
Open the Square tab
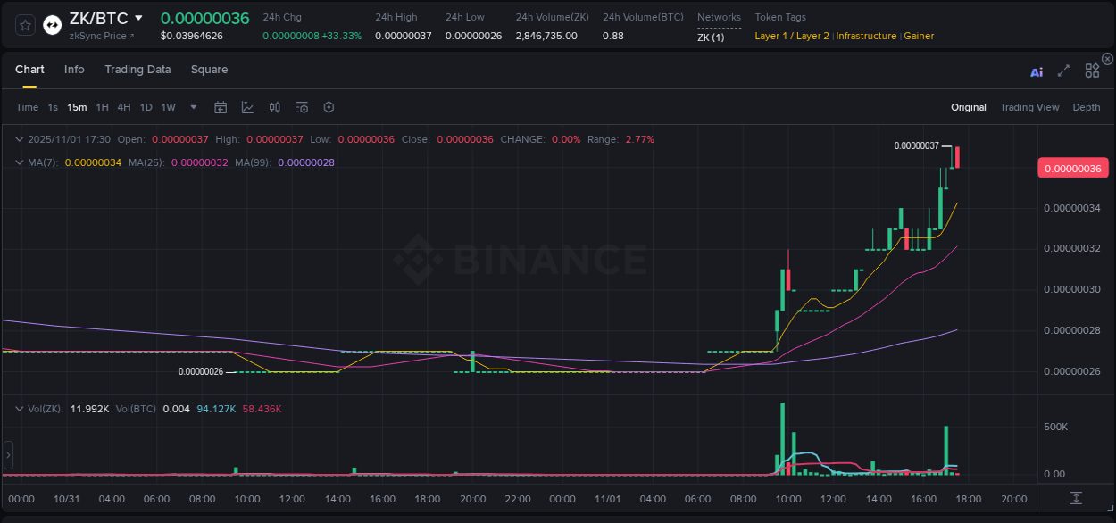pos(209,70)
